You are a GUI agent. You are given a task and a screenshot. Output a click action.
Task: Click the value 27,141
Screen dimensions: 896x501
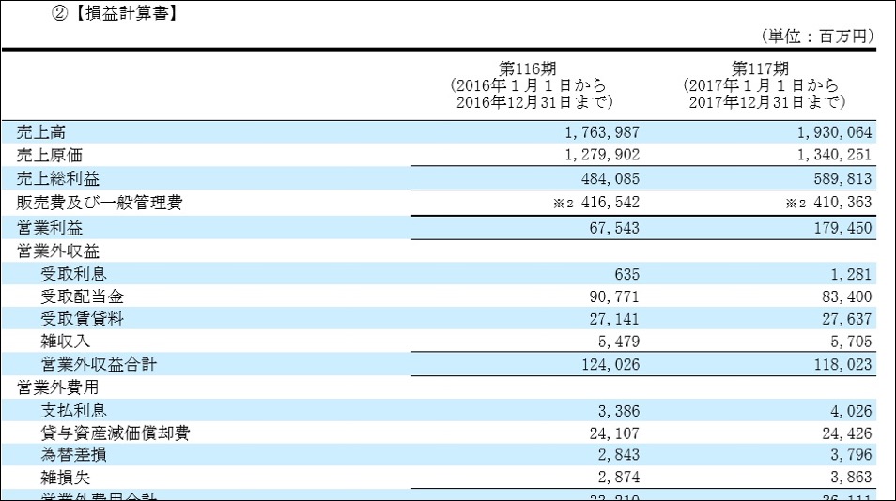coord(614,319)
